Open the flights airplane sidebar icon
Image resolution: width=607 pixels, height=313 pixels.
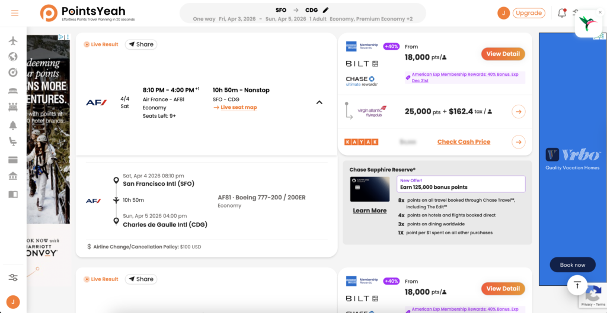[13, 41]
